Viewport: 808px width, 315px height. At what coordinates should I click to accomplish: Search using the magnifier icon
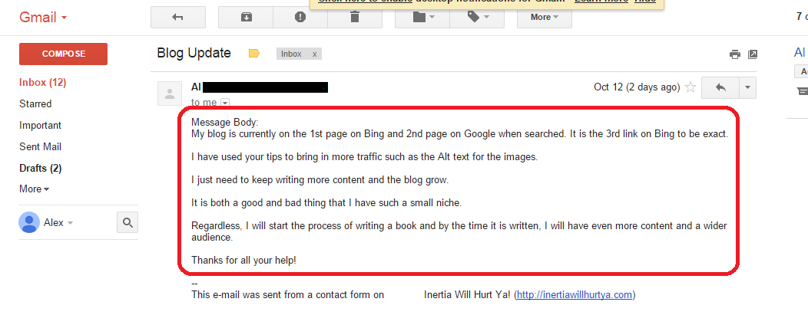(127, 222)
